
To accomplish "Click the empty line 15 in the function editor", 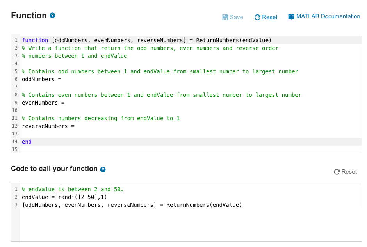I will 191,149.
